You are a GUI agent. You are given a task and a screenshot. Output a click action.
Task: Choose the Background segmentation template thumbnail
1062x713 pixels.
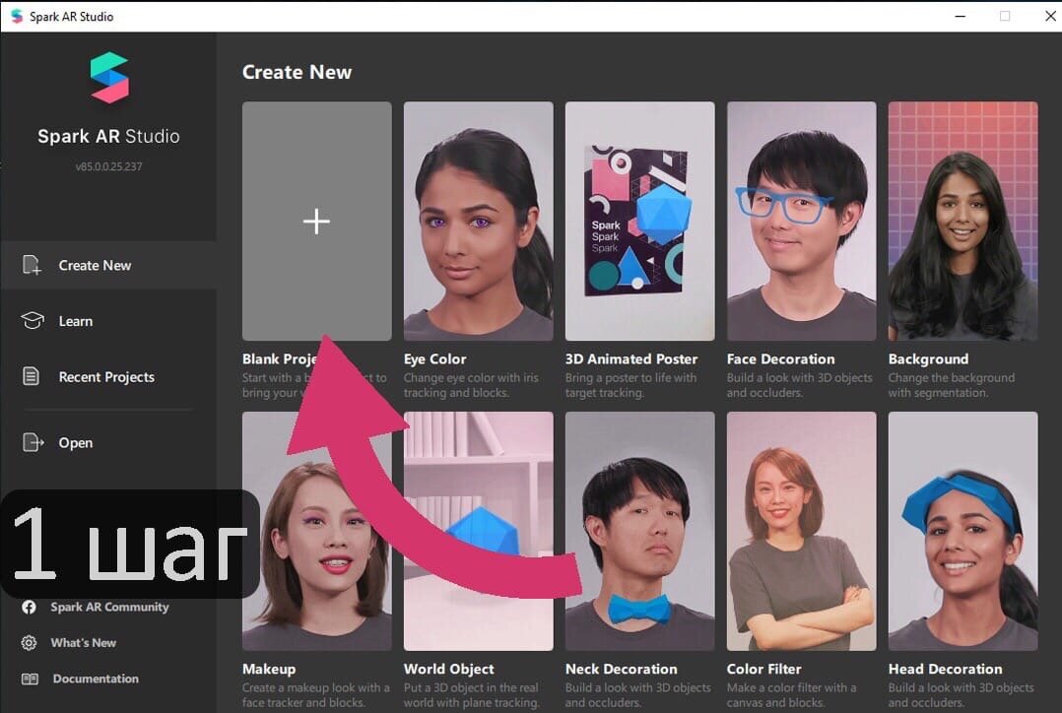click(x=963, y=221)
